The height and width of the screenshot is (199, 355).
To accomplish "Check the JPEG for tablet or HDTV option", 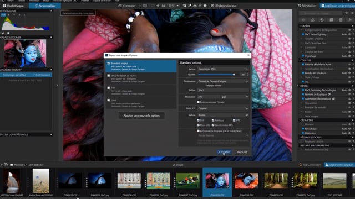I will [x=109, y=76].
